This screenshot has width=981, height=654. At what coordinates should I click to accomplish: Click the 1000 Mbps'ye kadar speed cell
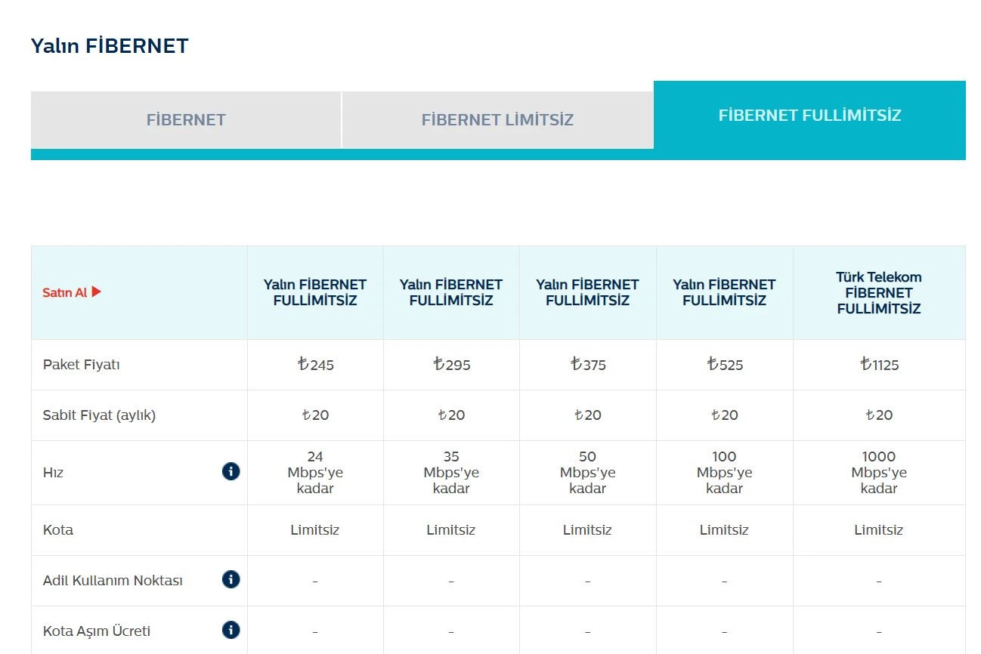click(x=878, y=473)
